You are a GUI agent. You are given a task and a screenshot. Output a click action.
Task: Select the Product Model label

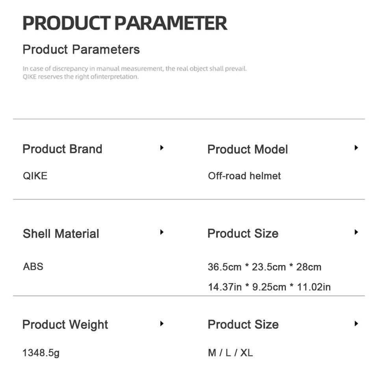point(248,150)
